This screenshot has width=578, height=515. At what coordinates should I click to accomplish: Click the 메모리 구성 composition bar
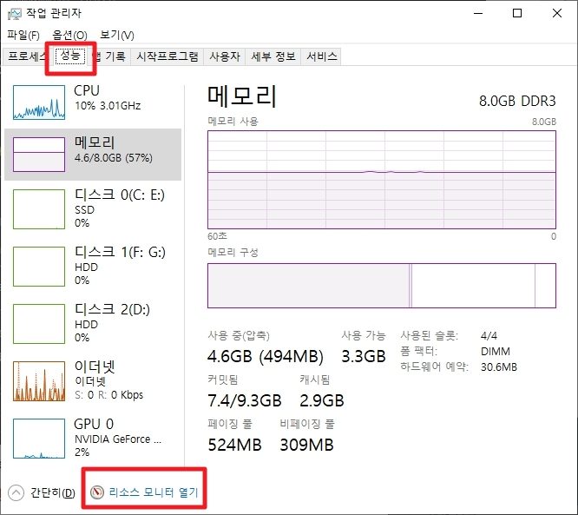click(x=382, y=286)
